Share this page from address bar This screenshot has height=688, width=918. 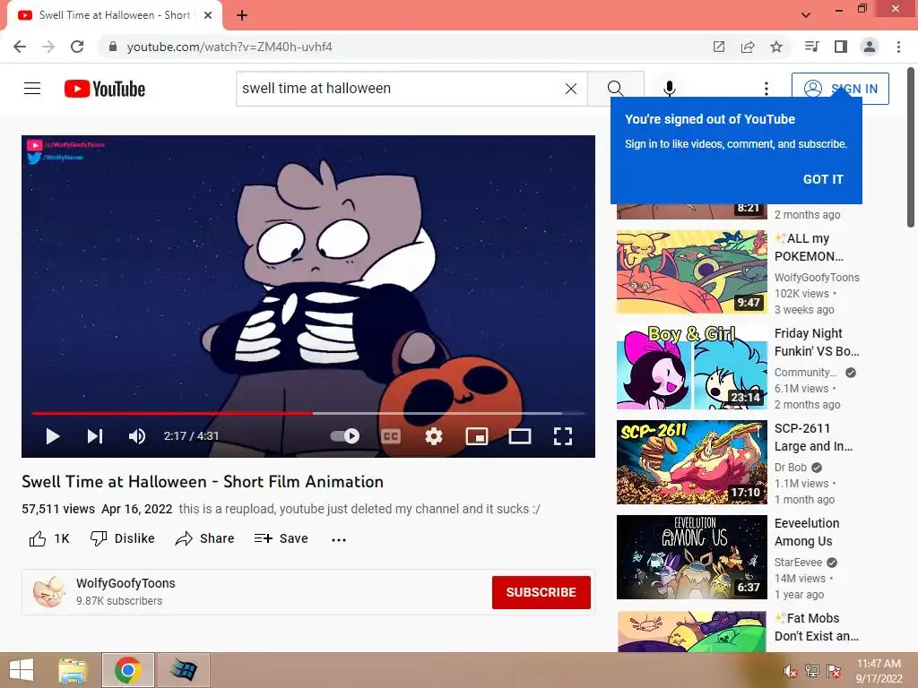pyautogui.click(x=748, y=47)
